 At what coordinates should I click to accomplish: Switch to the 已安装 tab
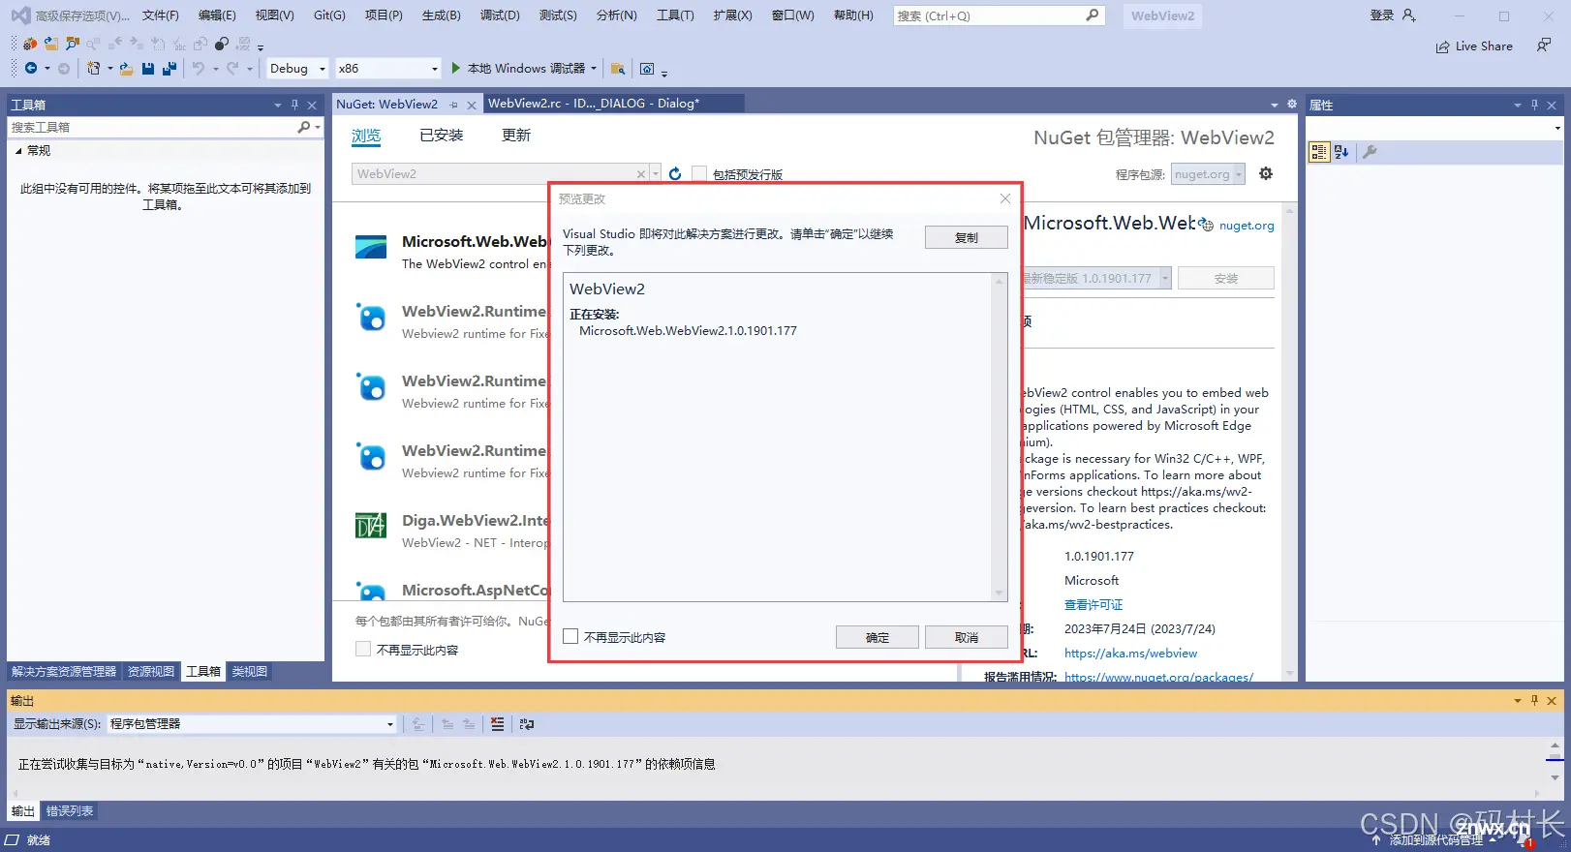442,136
